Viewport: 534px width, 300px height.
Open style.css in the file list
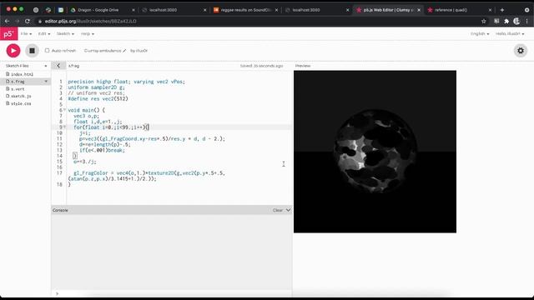point(21,103)
